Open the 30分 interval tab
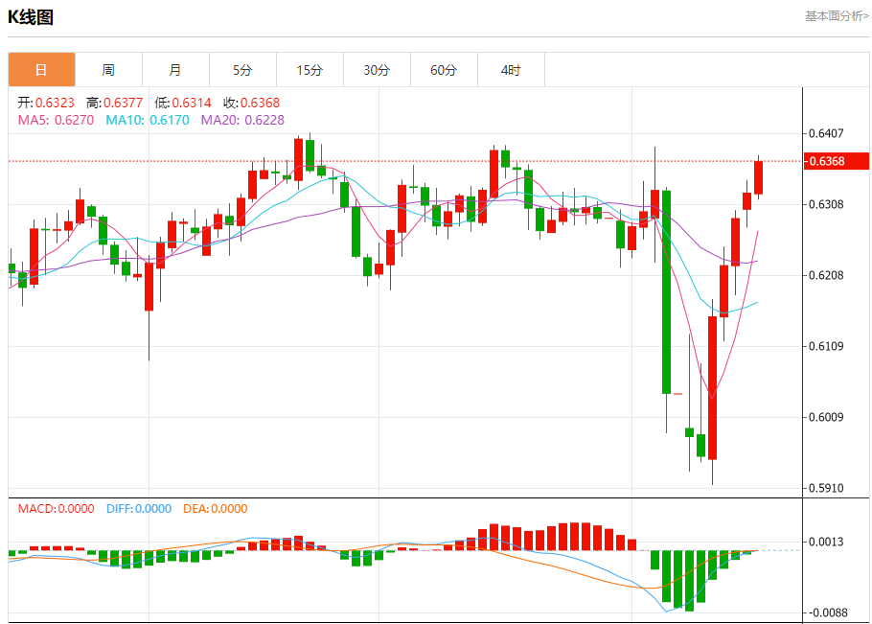 (377, 70)
